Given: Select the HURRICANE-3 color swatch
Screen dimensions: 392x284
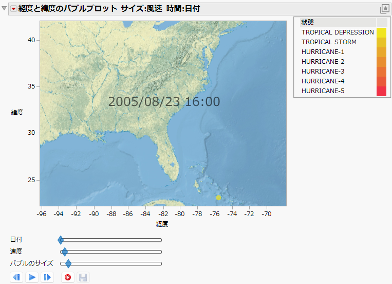Looking at the screenshot, I should pos(382,72).
